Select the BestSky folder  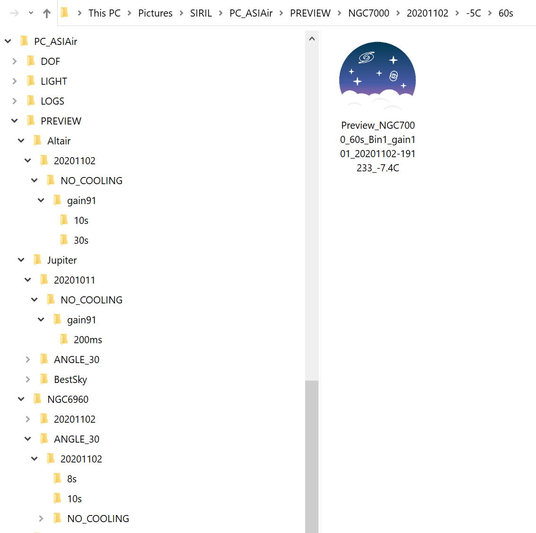70,379
